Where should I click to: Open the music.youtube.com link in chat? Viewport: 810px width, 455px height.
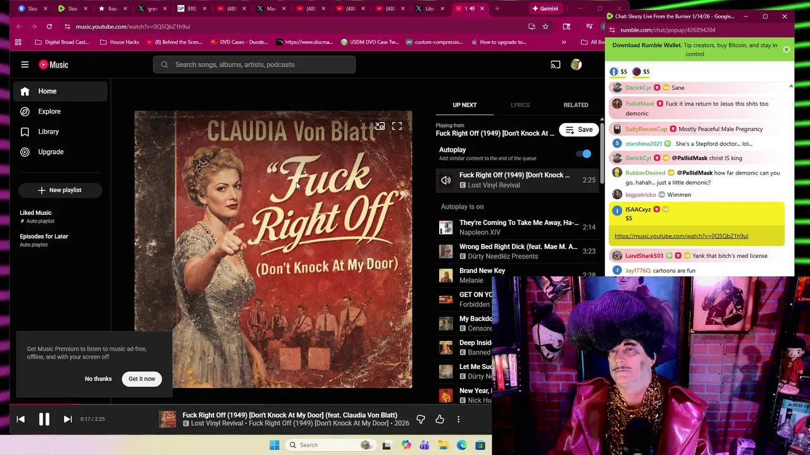[x=681, y=236]
